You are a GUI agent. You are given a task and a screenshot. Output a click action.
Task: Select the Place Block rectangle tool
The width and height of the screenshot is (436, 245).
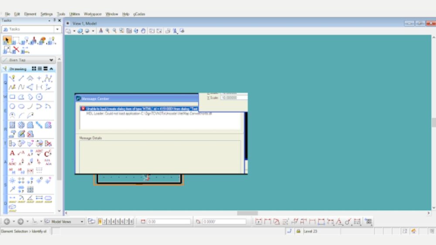click(x=12, y=97)
